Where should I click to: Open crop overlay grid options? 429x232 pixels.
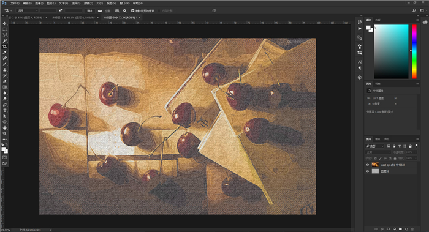click(x=117, y=10)
